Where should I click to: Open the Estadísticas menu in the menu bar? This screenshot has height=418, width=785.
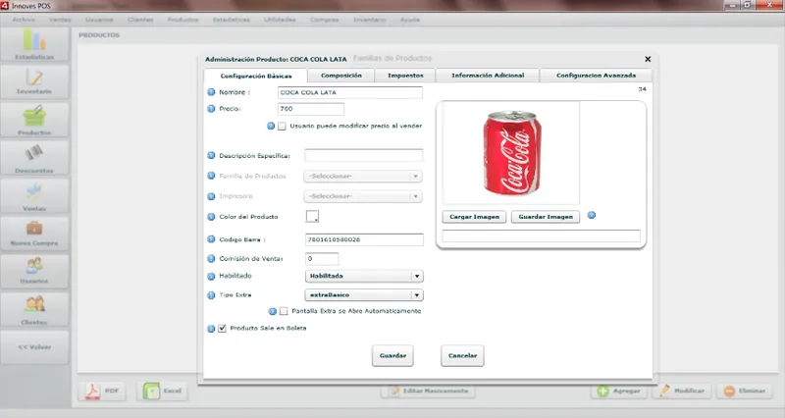(x=232, y=20)
